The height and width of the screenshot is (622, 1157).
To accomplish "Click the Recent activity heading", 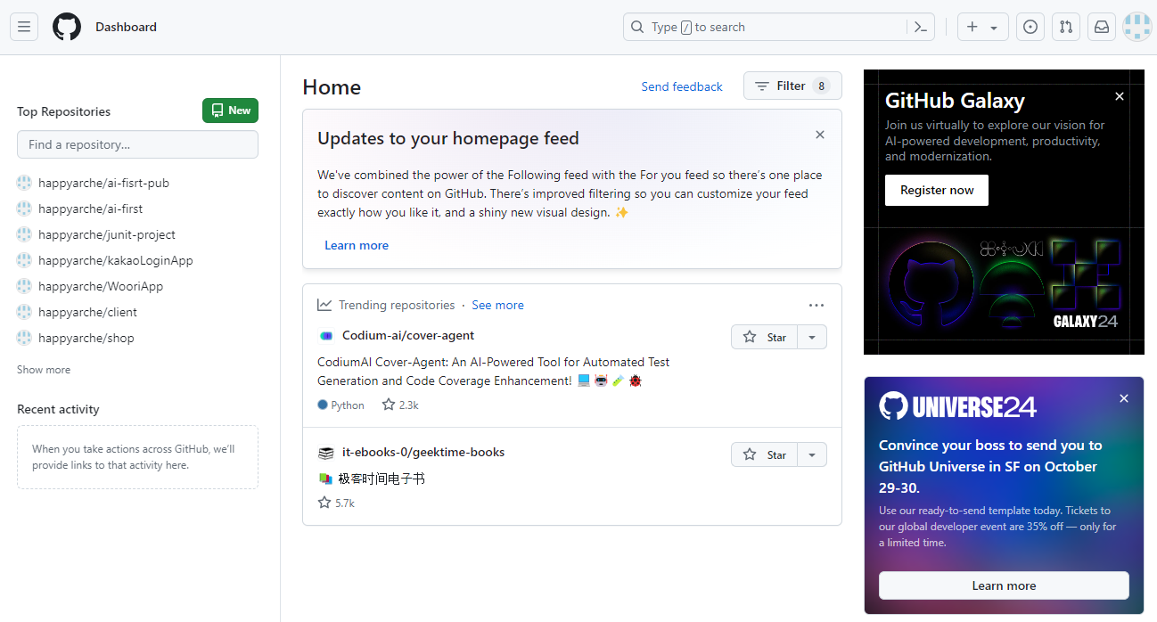I will click(x=58, y=409).
